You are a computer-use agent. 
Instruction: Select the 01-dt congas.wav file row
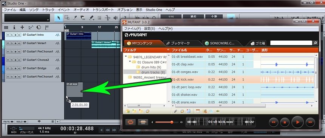243,72
